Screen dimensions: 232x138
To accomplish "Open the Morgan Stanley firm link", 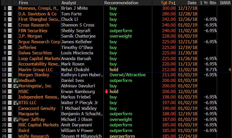I will 34,75.
